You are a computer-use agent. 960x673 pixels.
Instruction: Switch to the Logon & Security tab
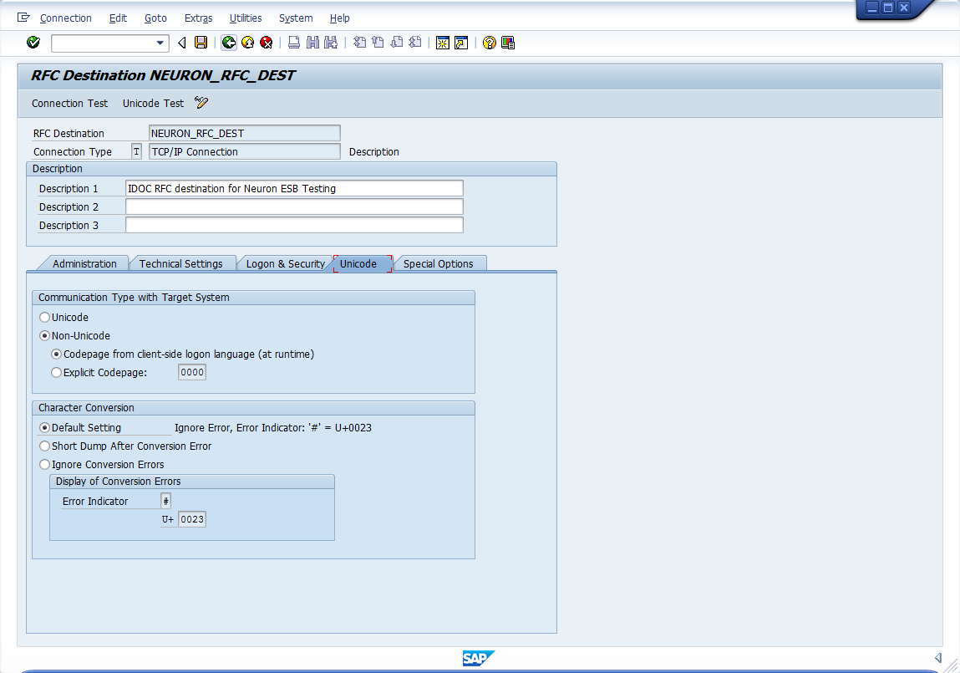tap(285, 263)
